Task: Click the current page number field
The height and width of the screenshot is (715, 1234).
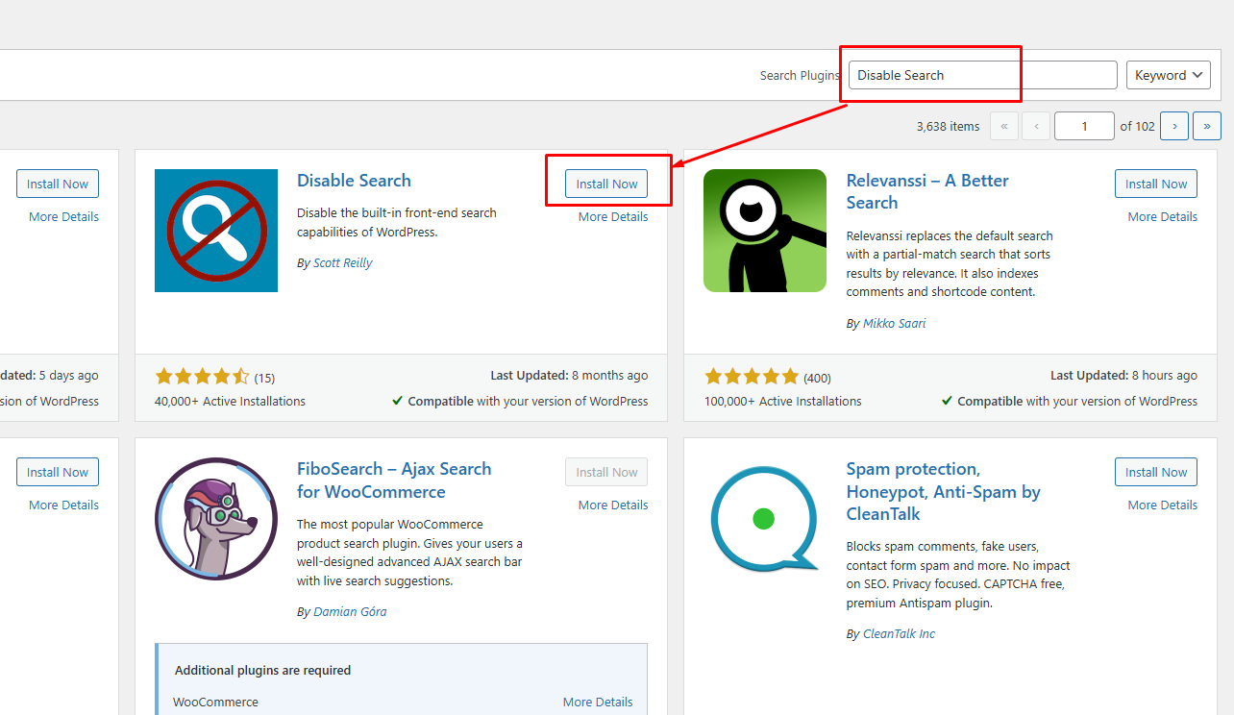Action: 1084,126
